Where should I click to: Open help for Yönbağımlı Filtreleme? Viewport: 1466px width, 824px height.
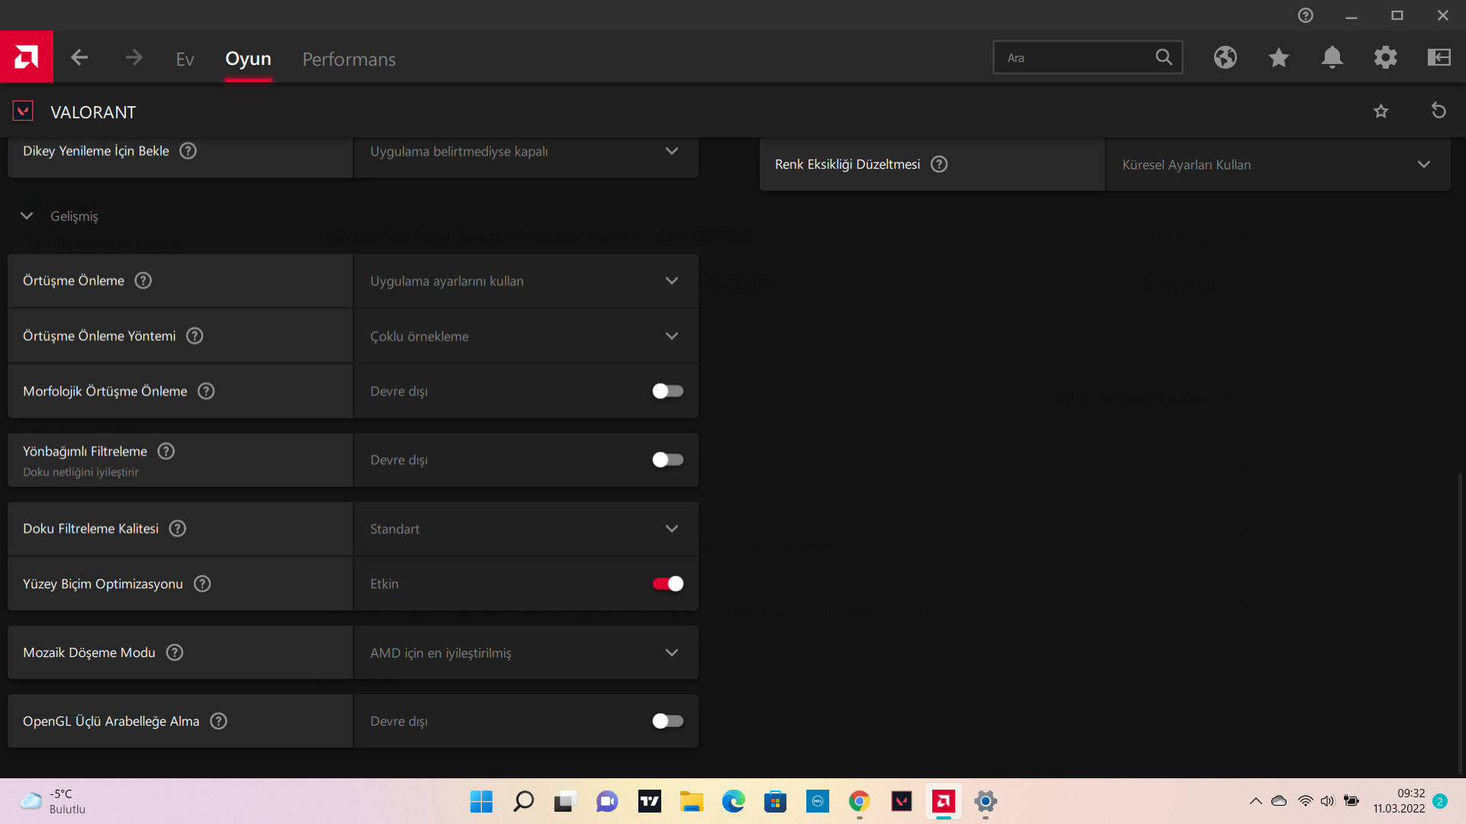[166, 452]
